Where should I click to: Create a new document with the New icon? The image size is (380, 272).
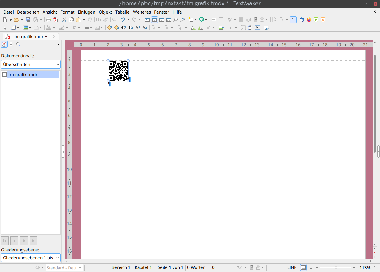point(5,20)
